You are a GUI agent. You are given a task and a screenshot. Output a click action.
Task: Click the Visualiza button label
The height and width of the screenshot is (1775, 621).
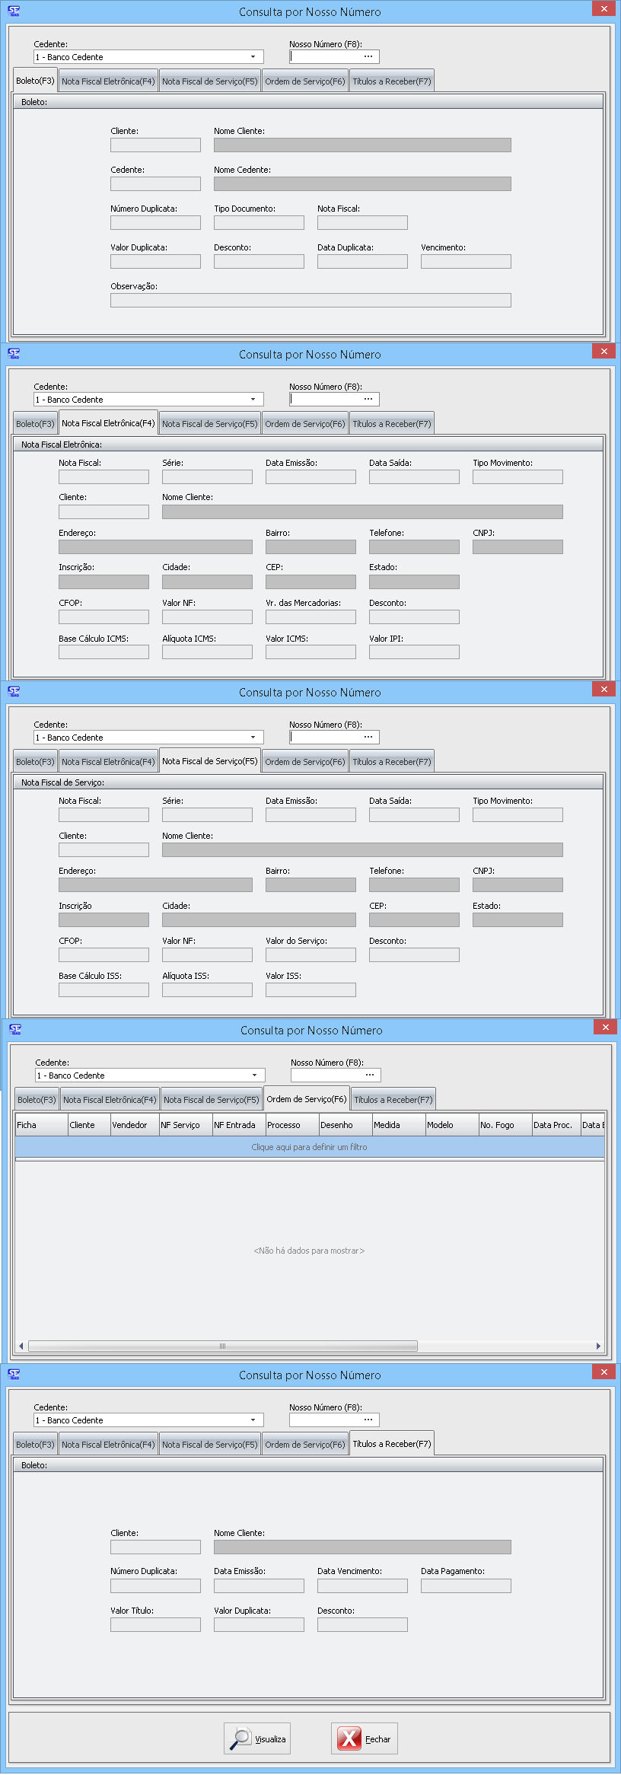coord(270,1739)
